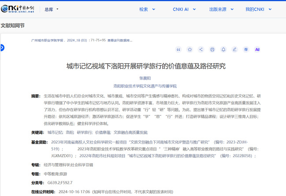The height and width of the screenshot is (196, 286).
Task: Click the pencil notes icon
Action: coord(235,50)
